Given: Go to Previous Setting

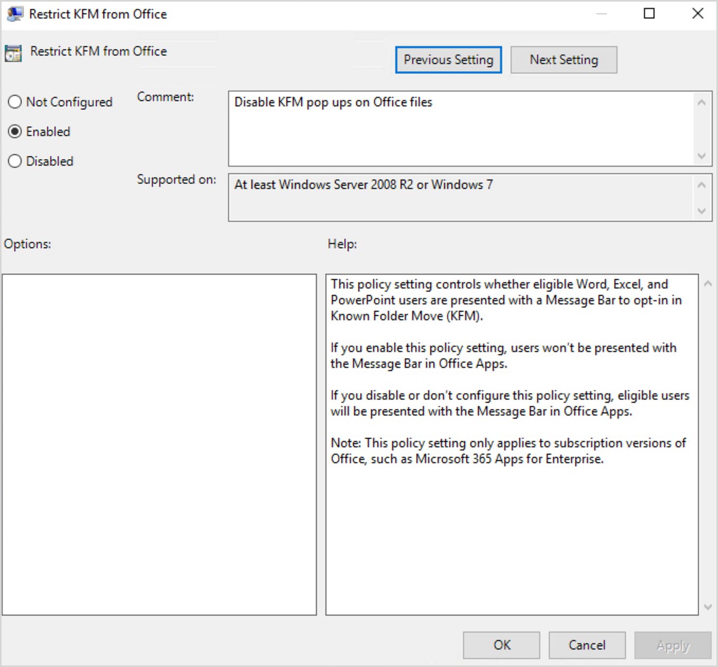Looking at the screenshot, I should 448,60.
